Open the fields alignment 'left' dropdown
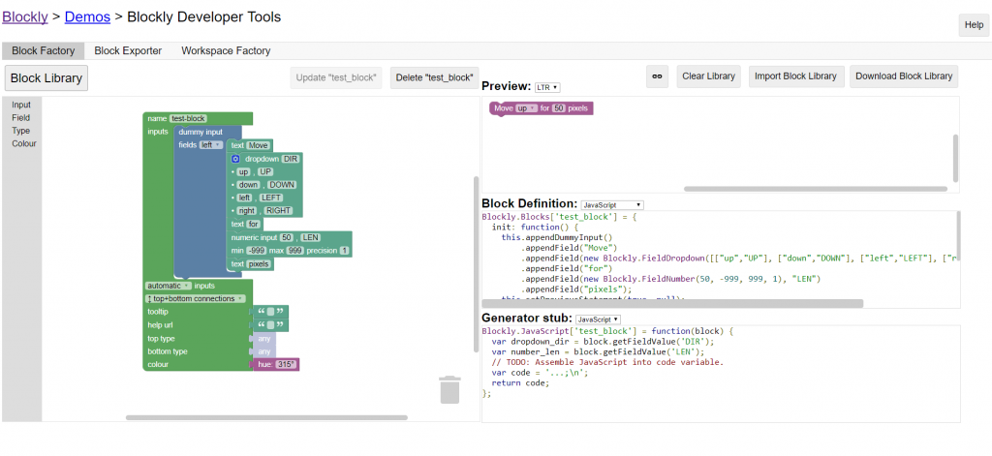The width and height of the screenshot is (992, 456). (x=210, y=145)
